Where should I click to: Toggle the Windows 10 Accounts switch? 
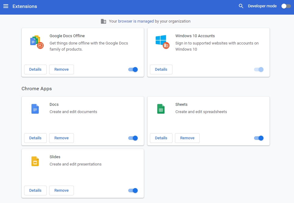click(259, 69)
